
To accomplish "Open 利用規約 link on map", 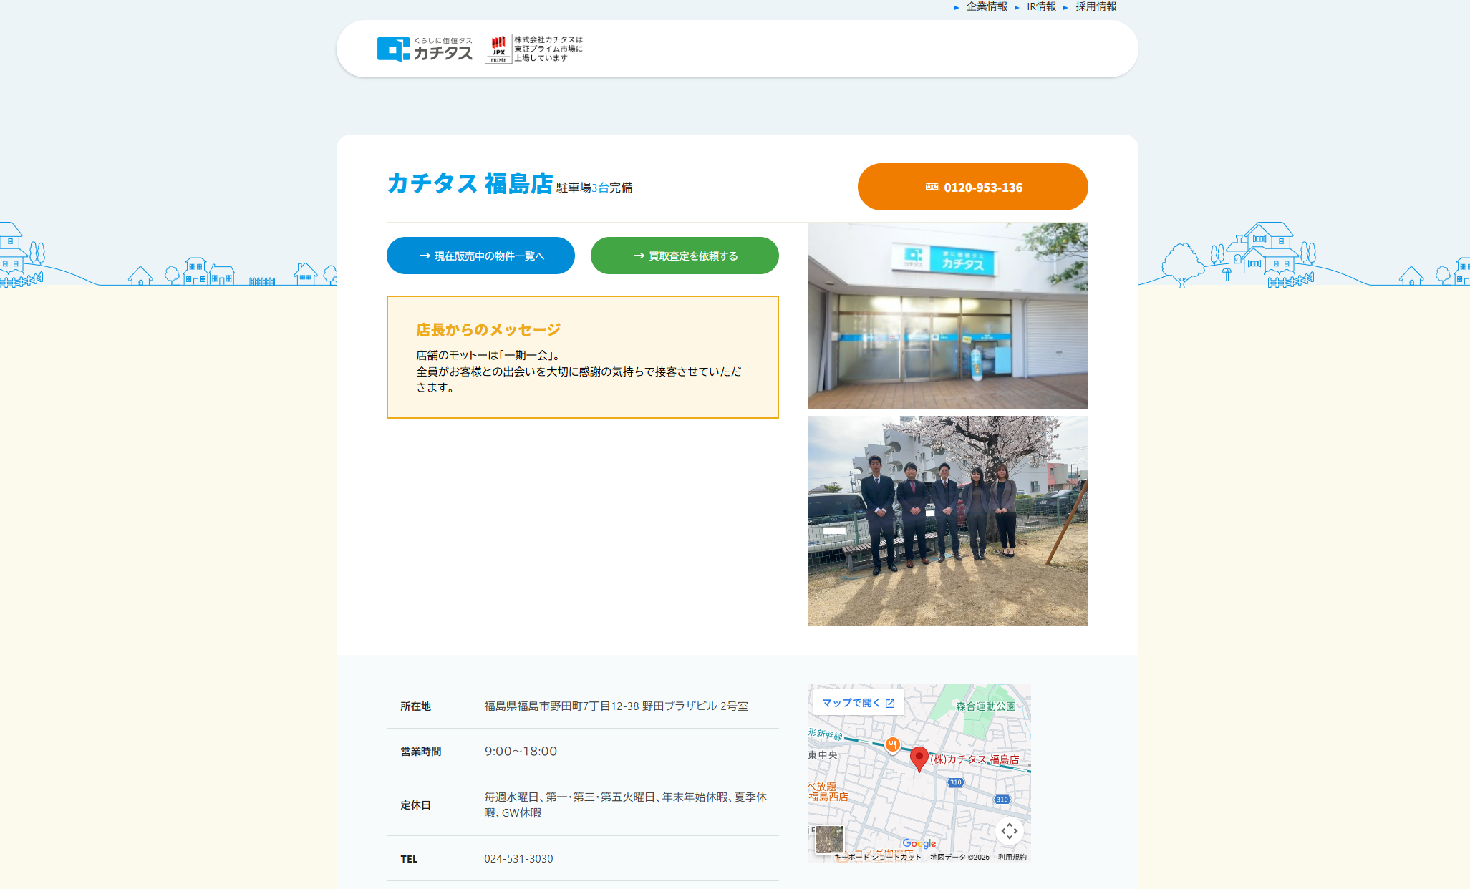I will tap(1012, 857).
